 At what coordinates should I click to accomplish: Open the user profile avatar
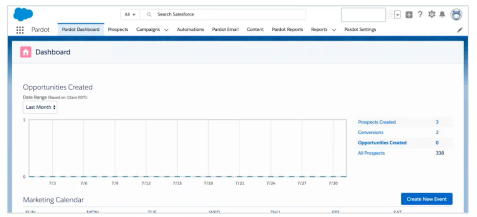pyautogui.click(x=456, y=15)
